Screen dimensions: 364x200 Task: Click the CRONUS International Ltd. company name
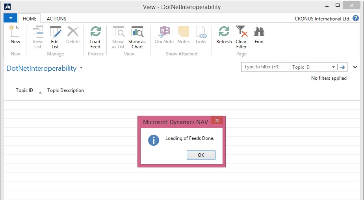(322, 19)
